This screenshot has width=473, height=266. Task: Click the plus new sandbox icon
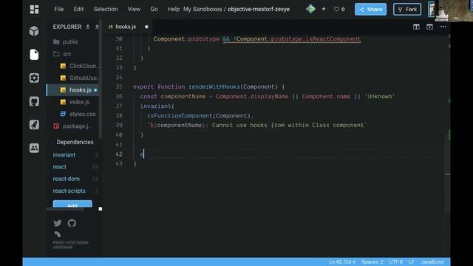coord(324,9)
